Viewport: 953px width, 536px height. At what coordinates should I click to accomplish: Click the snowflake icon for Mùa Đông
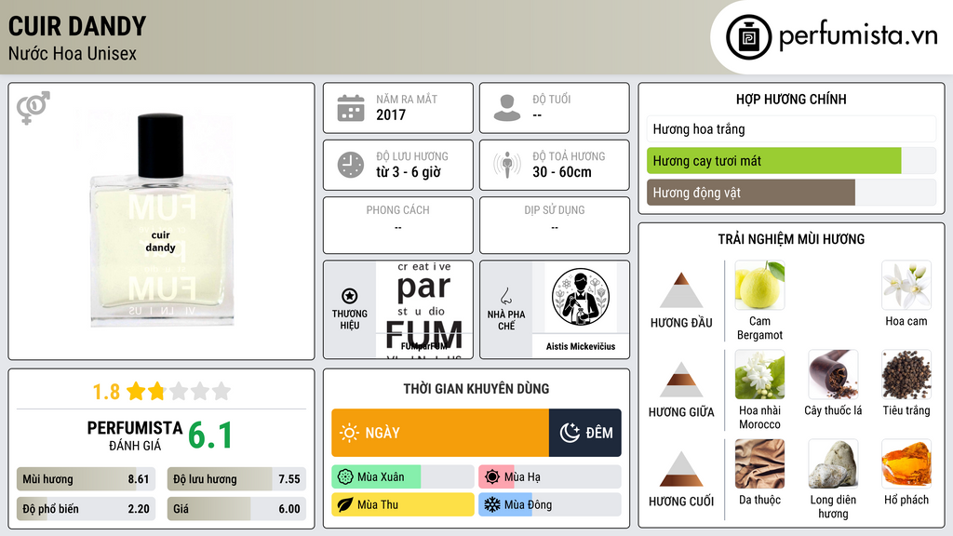[491, 504]
